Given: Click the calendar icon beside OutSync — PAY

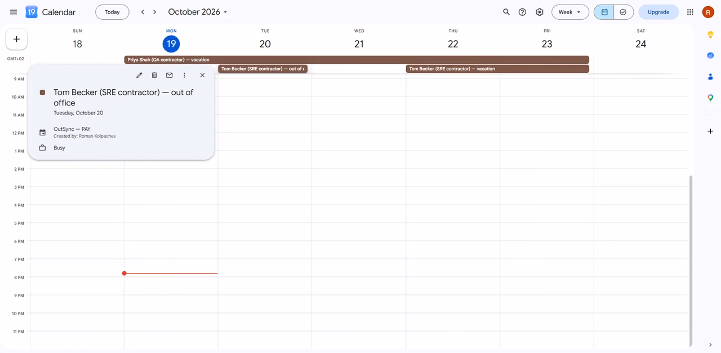Looking at the screenshot, I should tap(42, 133).
